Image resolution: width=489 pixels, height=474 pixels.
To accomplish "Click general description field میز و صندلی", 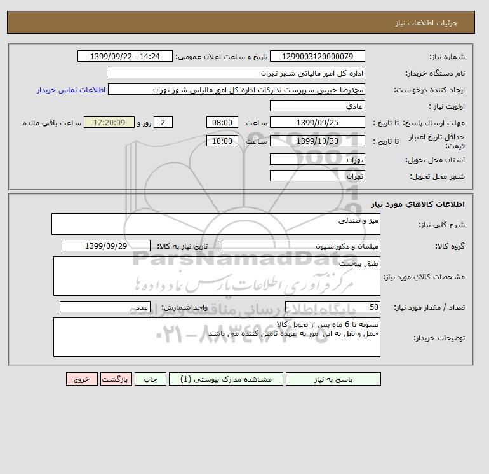I will [x=216, y=224].
